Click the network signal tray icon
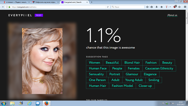 click(170, 103)
